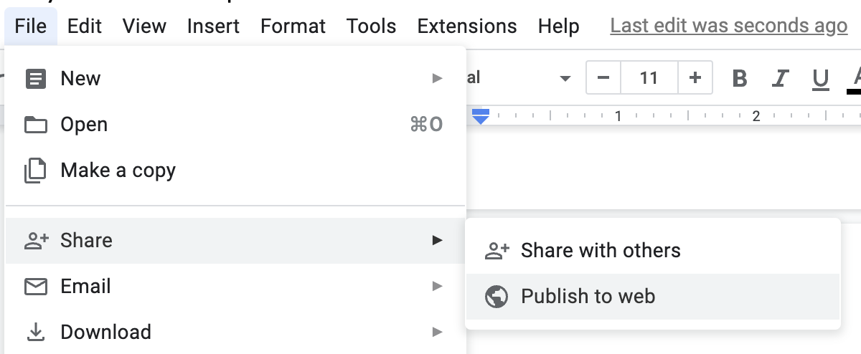This screenshot has width=861, height=354.
Task: Click the Download arrow icon
Action: (x=36, y=333)
